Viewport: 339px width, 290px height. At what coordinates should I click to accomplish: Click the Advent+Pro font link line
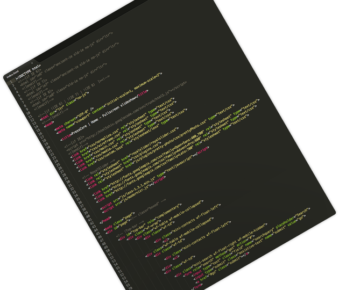(176, 153)
